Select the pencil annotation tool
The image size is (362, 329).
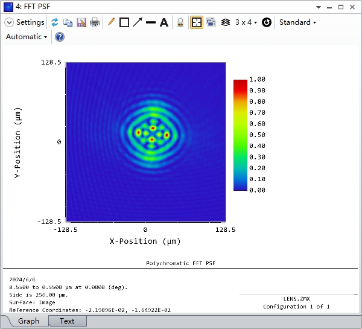point(111,22)
